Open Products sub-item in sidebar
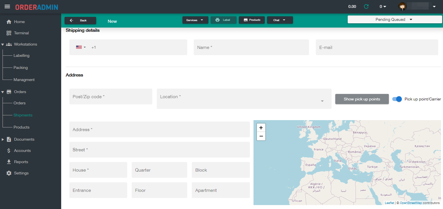 coord(21,127)
